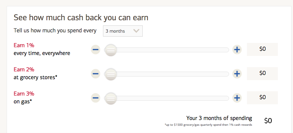The width and height of the screenshot is (293, 133).
Task: Raise the gas spending with plus button
Action: pos(237,98)
